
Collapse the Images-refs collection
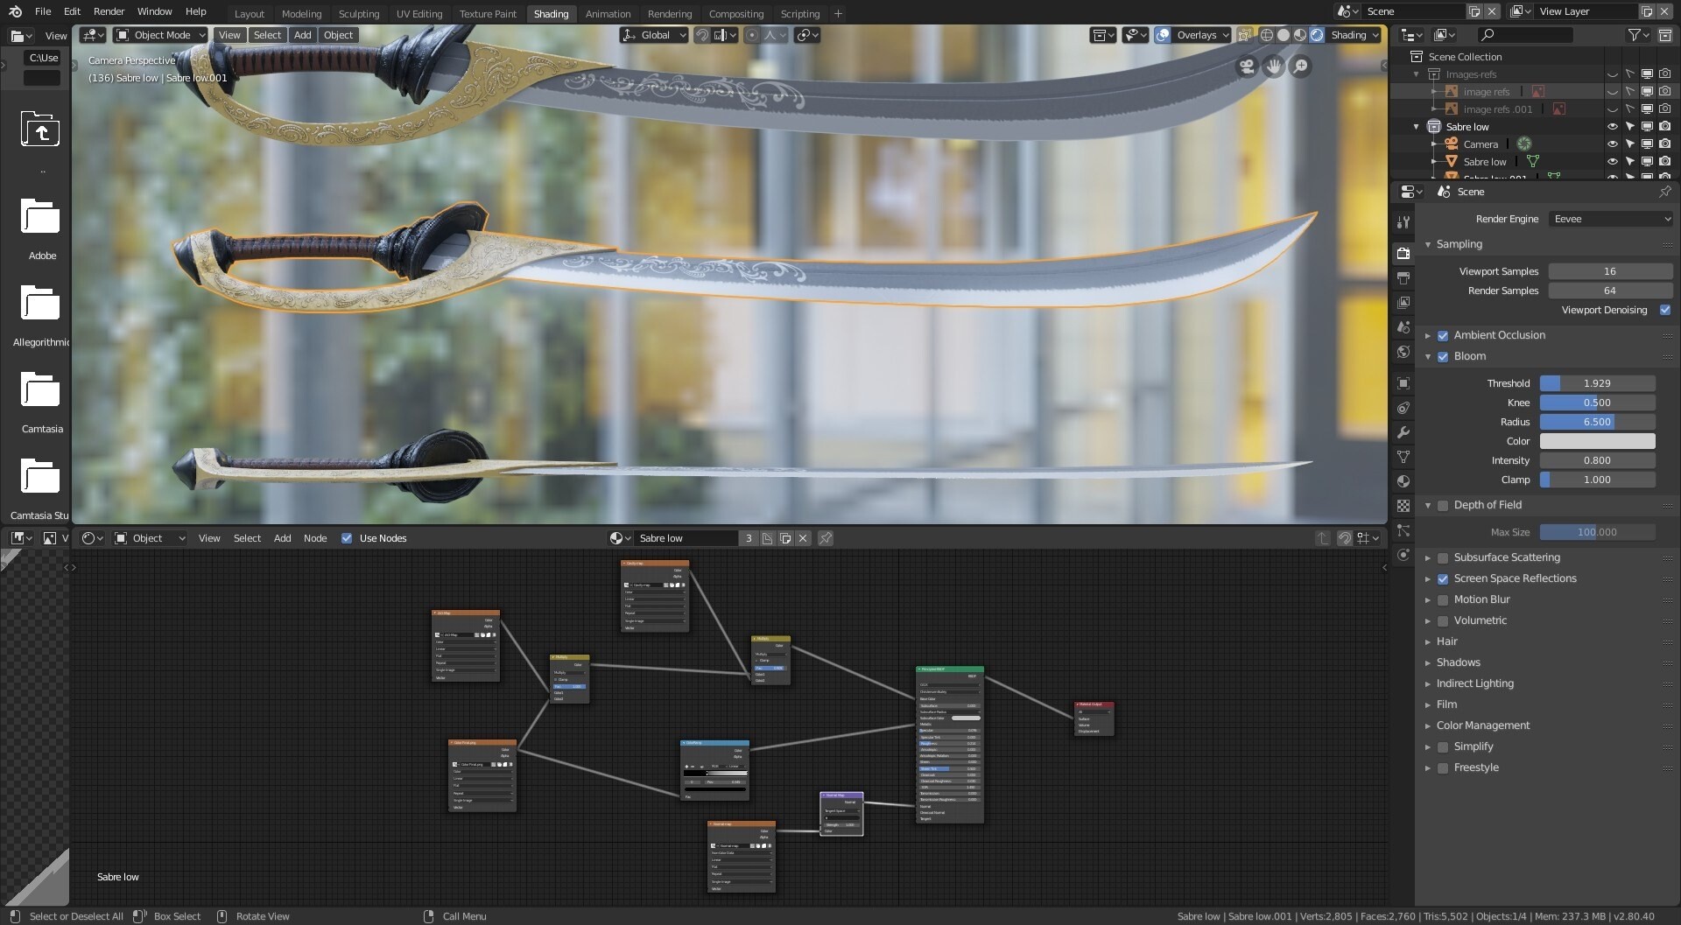point(1416,74)
